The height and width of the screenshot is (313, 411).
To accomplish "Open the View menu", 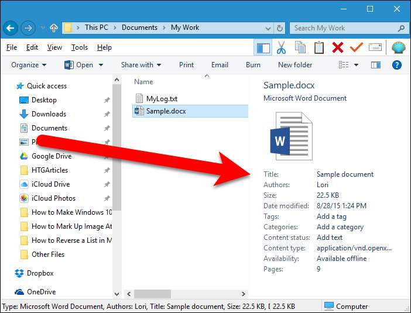I will pos(54,47).
